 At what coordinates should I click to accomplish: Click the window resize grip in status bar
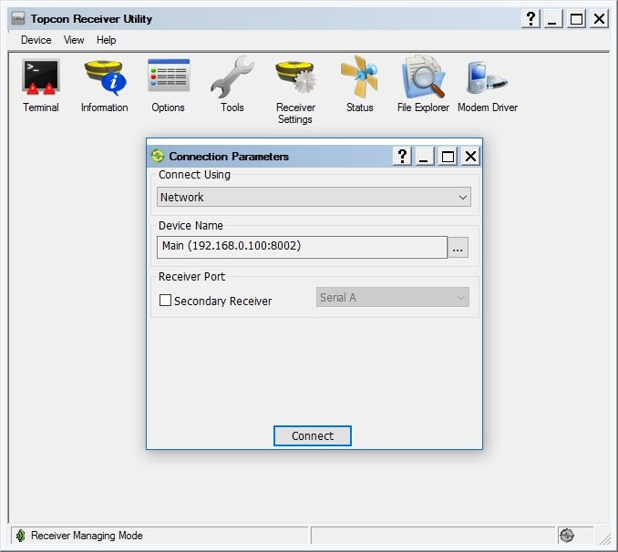pyautogui.click(x=605, y=538)
